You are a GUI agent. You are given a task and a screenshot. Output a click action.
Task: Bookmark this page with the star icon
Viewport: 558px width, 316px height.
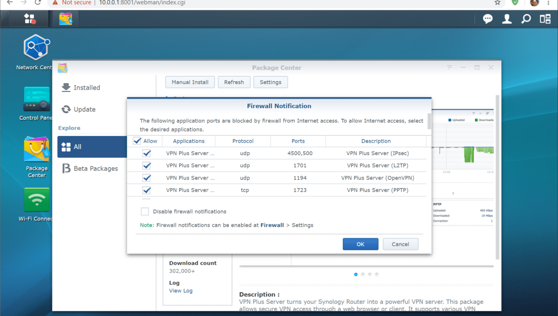coord(497,3)
